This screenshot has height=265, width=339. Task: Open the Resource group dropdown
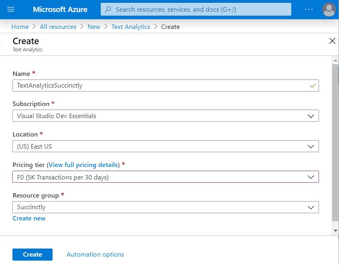[x=311, y=207]
